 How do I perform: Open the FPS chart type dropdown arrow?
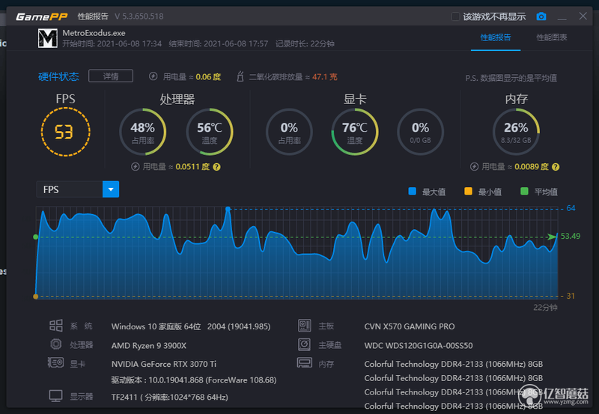[111, 189]
